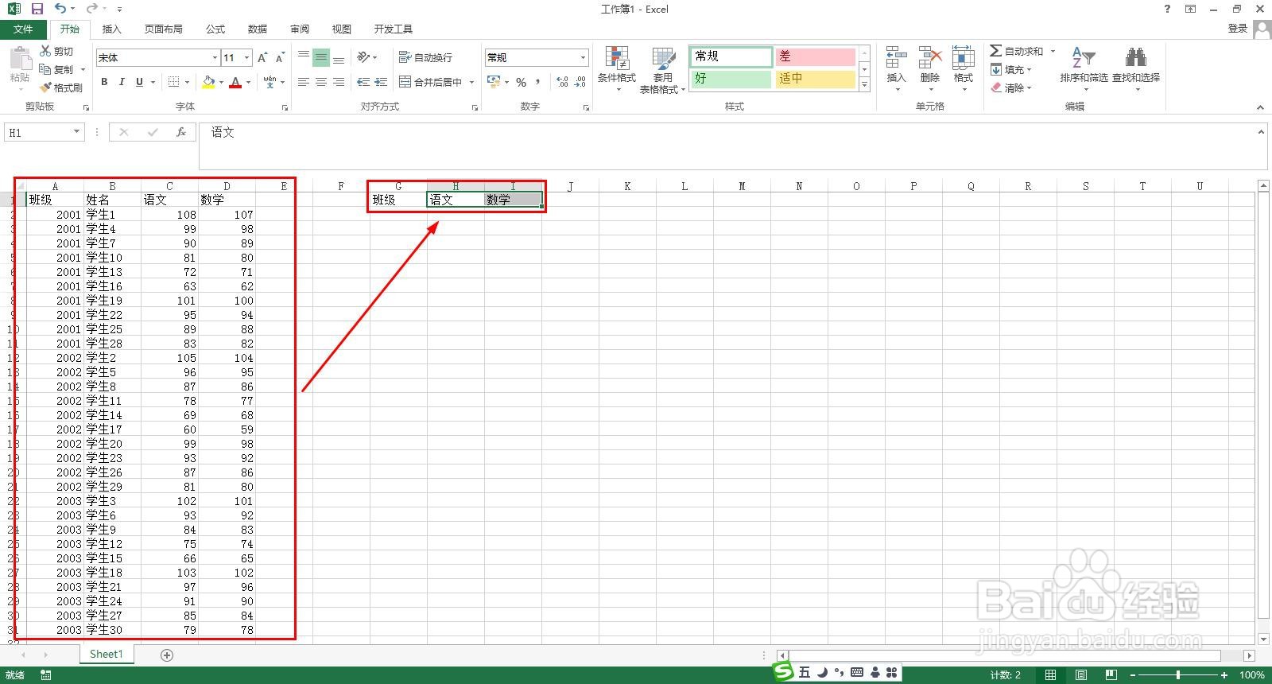Click the Insert Function fx button

(x=181, y=133)
